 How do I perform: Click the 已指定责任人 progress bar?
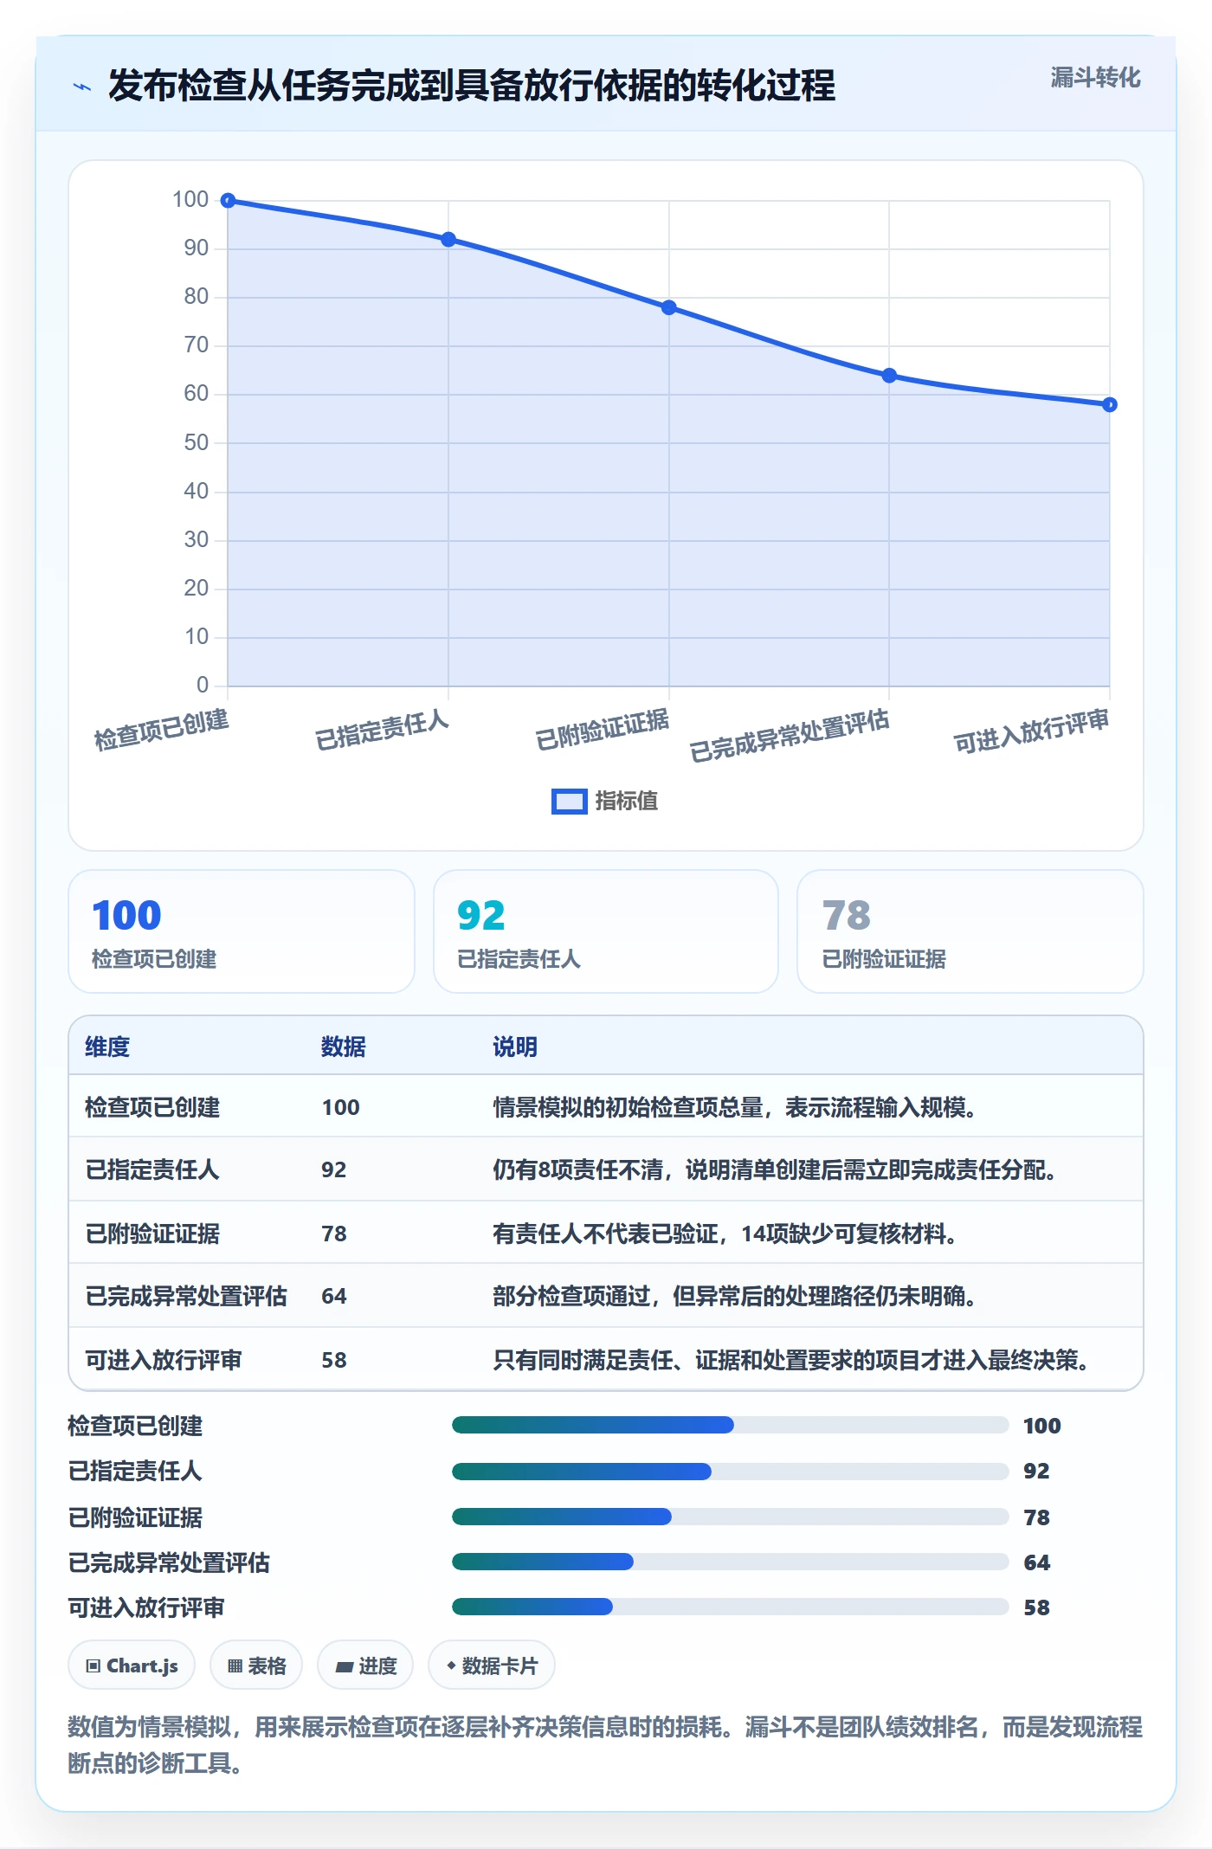(x=730, y=1471)
